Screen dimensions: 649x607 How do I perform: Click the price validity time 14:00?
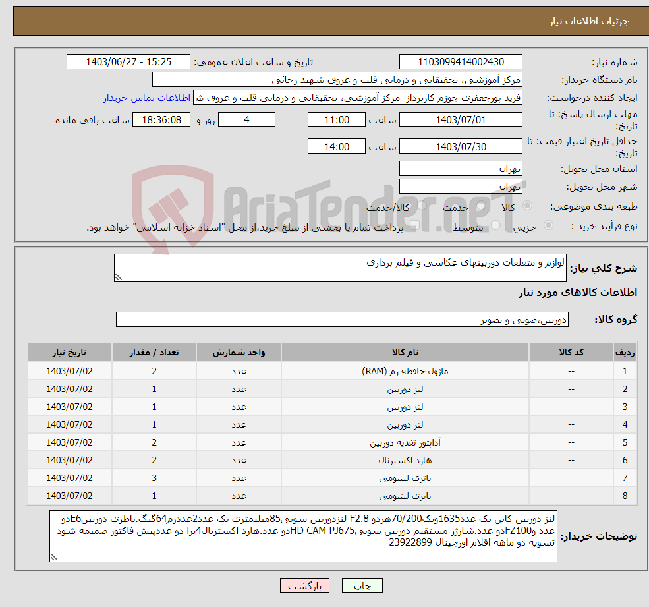pos(337,146)
